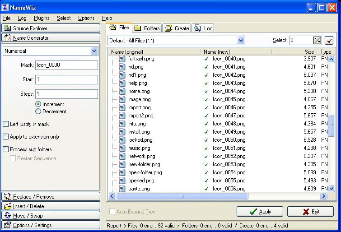The width and height of the screenshot is (341, 232).
Task: Select the import2.png file row
Action: [218, 116]
